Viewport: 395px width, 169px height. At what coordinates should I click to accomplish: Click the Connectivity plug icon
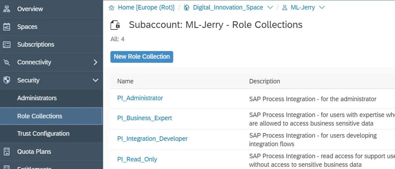[x=7, y=62]
